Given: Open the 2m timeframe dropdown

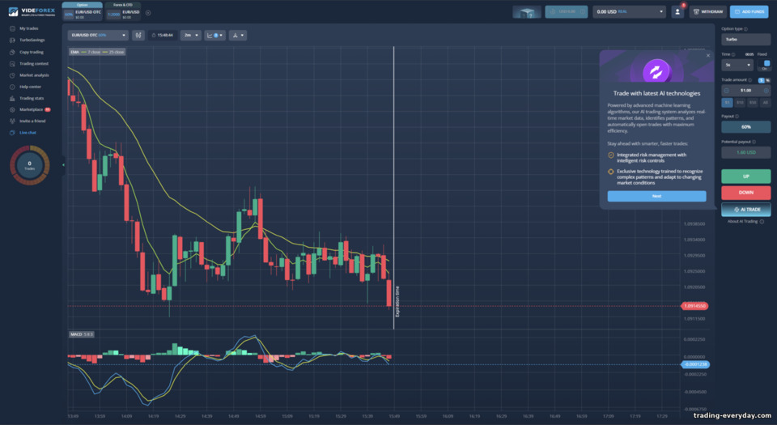Looking at the screenshot, I should [x=191, y=35].
